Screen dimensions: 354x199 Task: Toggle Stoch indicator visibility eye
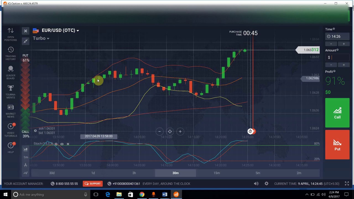[x=62, y=144]
